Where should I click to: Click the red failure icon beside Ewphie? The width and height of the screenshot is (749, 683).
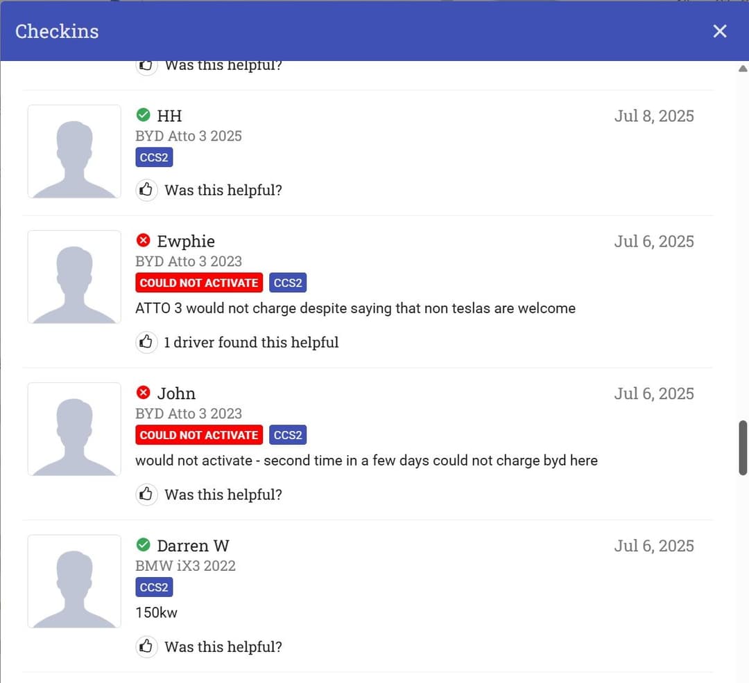pyautogui.click(x=143, y=240)
